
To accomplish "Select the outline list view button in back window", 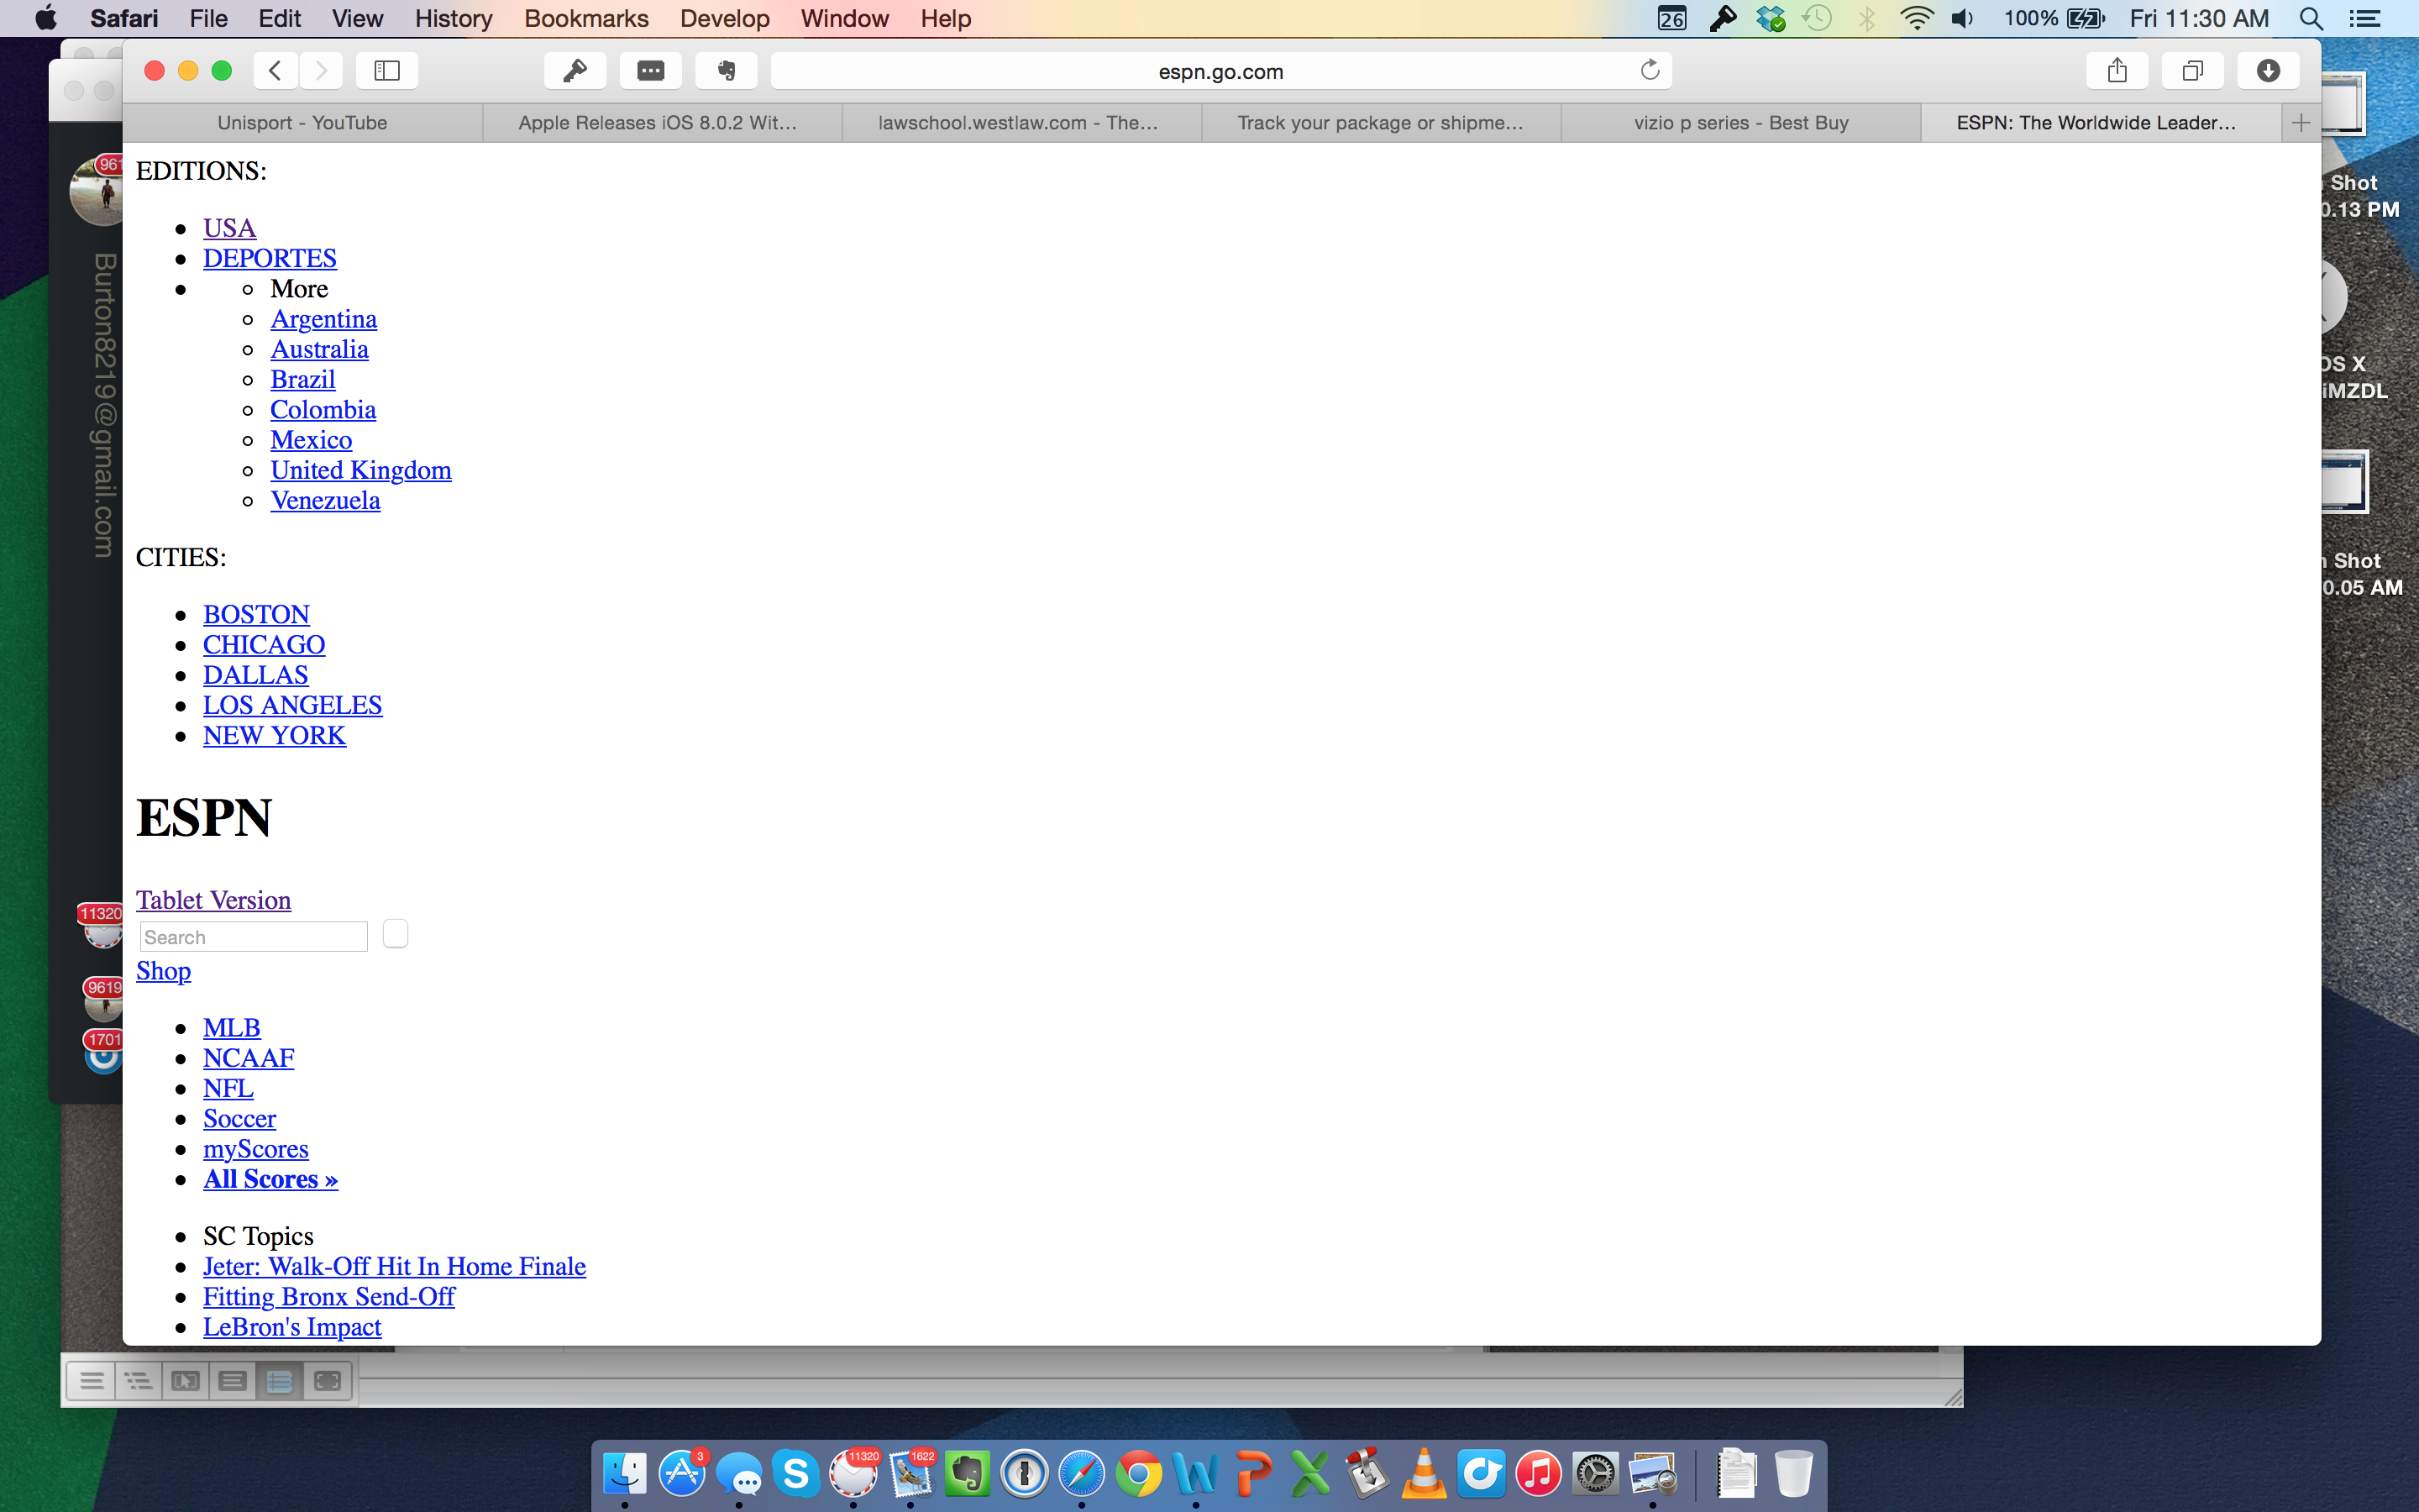I will point(139,1381).
